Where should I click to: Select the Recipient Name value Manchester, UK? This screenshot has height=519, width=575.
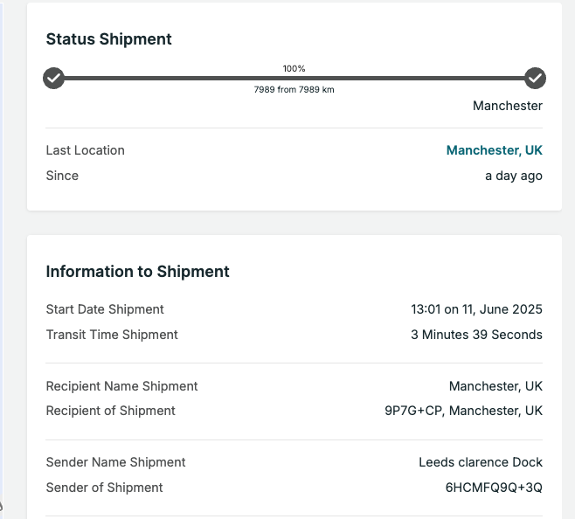coord(495,386)
